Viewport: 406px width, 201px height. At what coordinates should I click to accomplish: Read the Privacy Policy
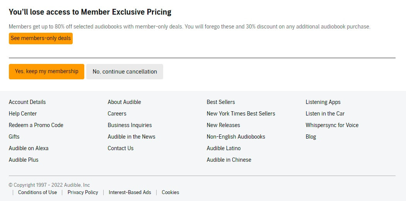pyautogui.click(x=83, y=192)
